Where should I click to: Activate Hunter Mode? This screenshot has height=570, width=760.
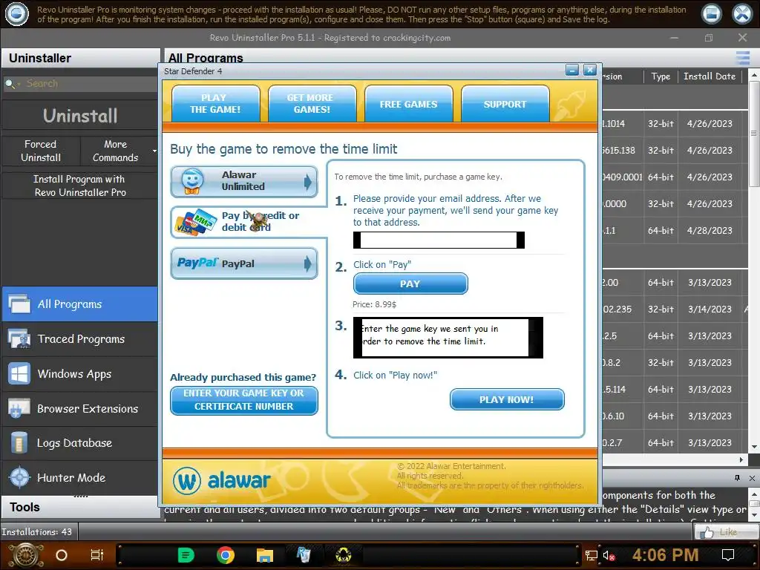tap(80, 477)
